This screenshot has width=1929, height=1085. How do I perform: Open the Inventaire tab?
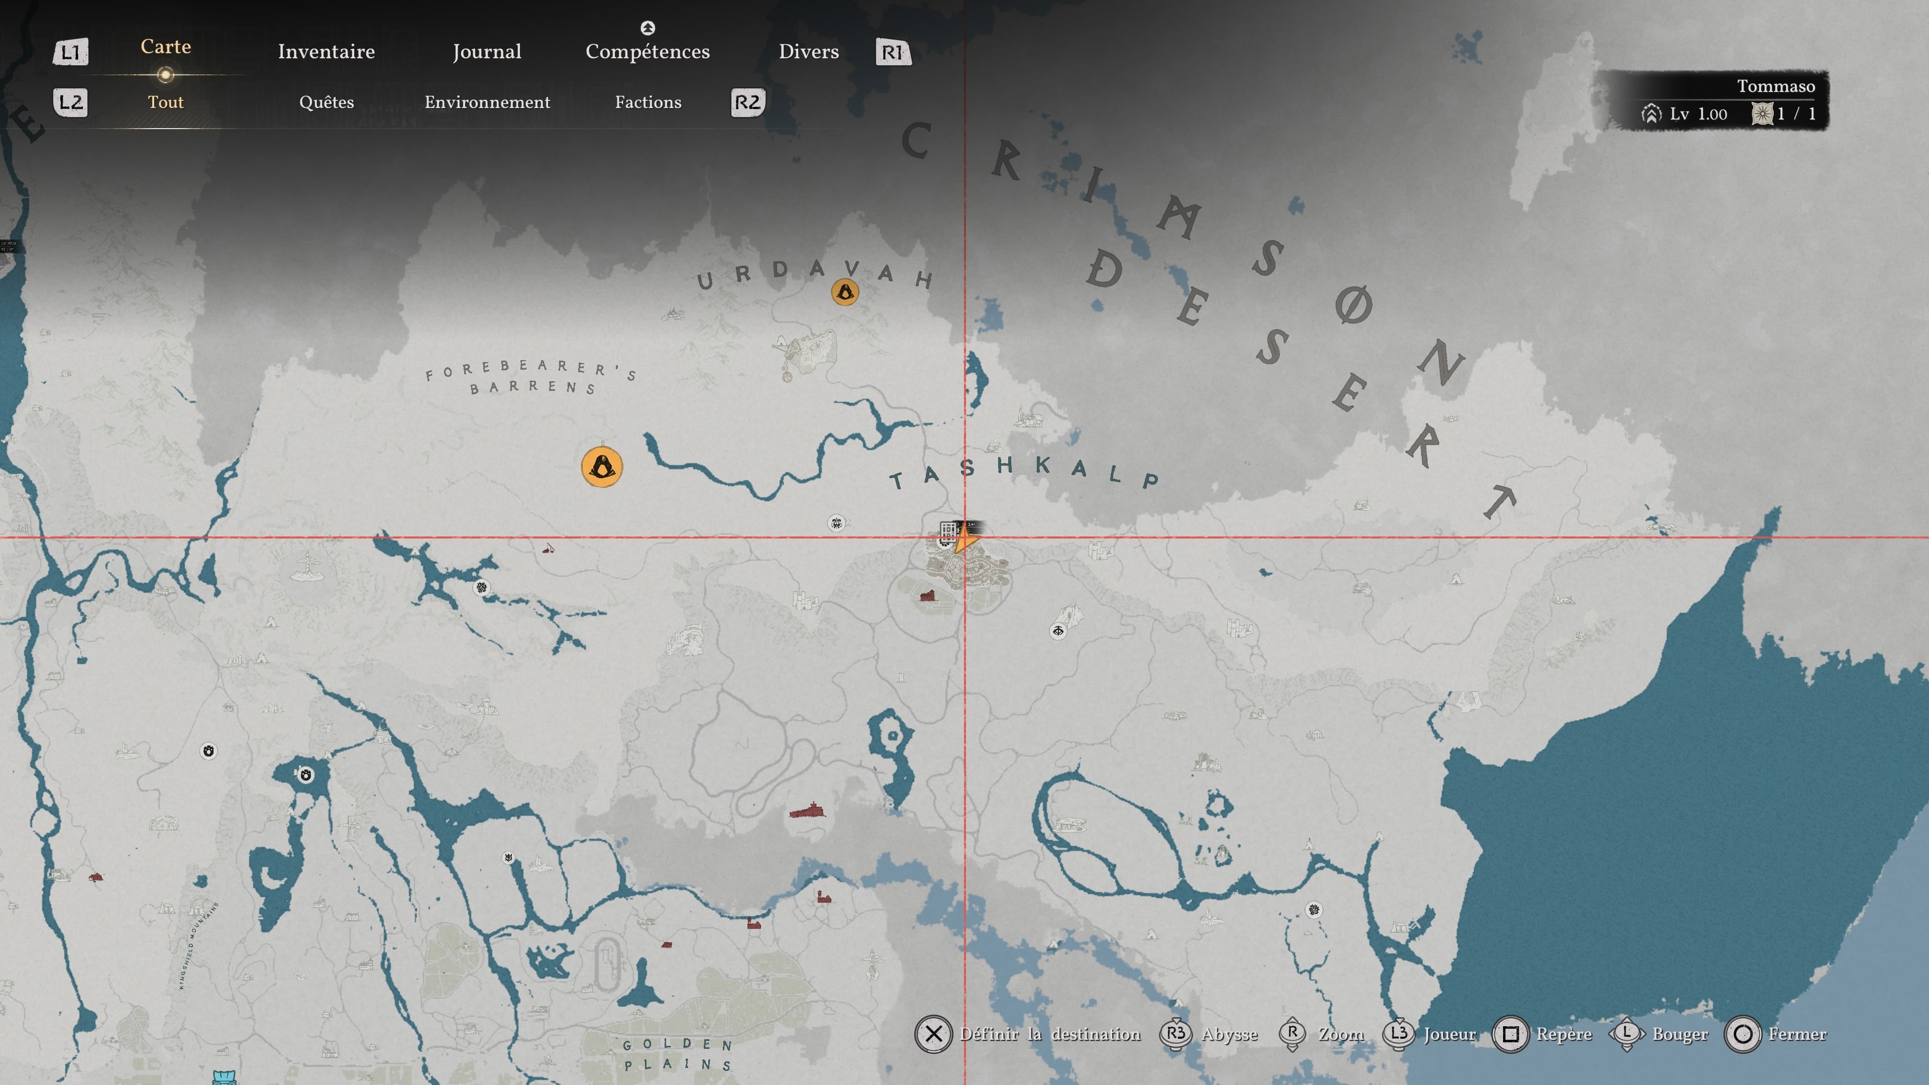326,52
